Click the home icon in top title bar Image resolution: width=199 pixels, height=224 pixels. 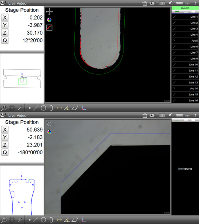pos(145,3)
